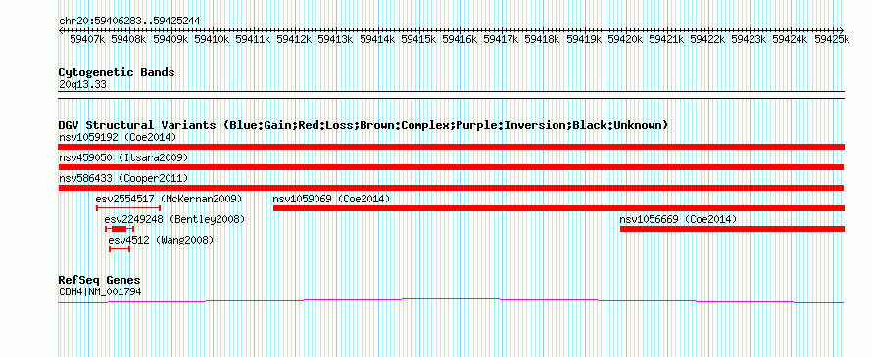Click ruler position 59409k
The height and width of the screenshot is (357, 872).
pos(170,39)
